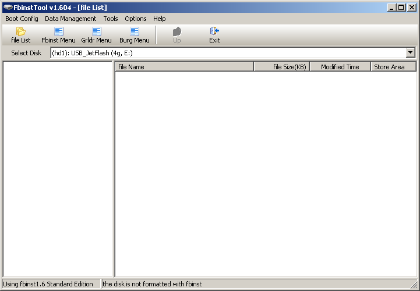Minimize the FbinstTool window
420x291 pixels.
(392, 8)
